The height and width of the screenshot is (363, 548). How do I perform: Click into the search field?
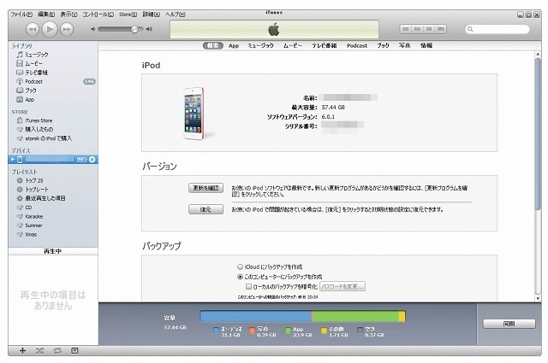497,29
